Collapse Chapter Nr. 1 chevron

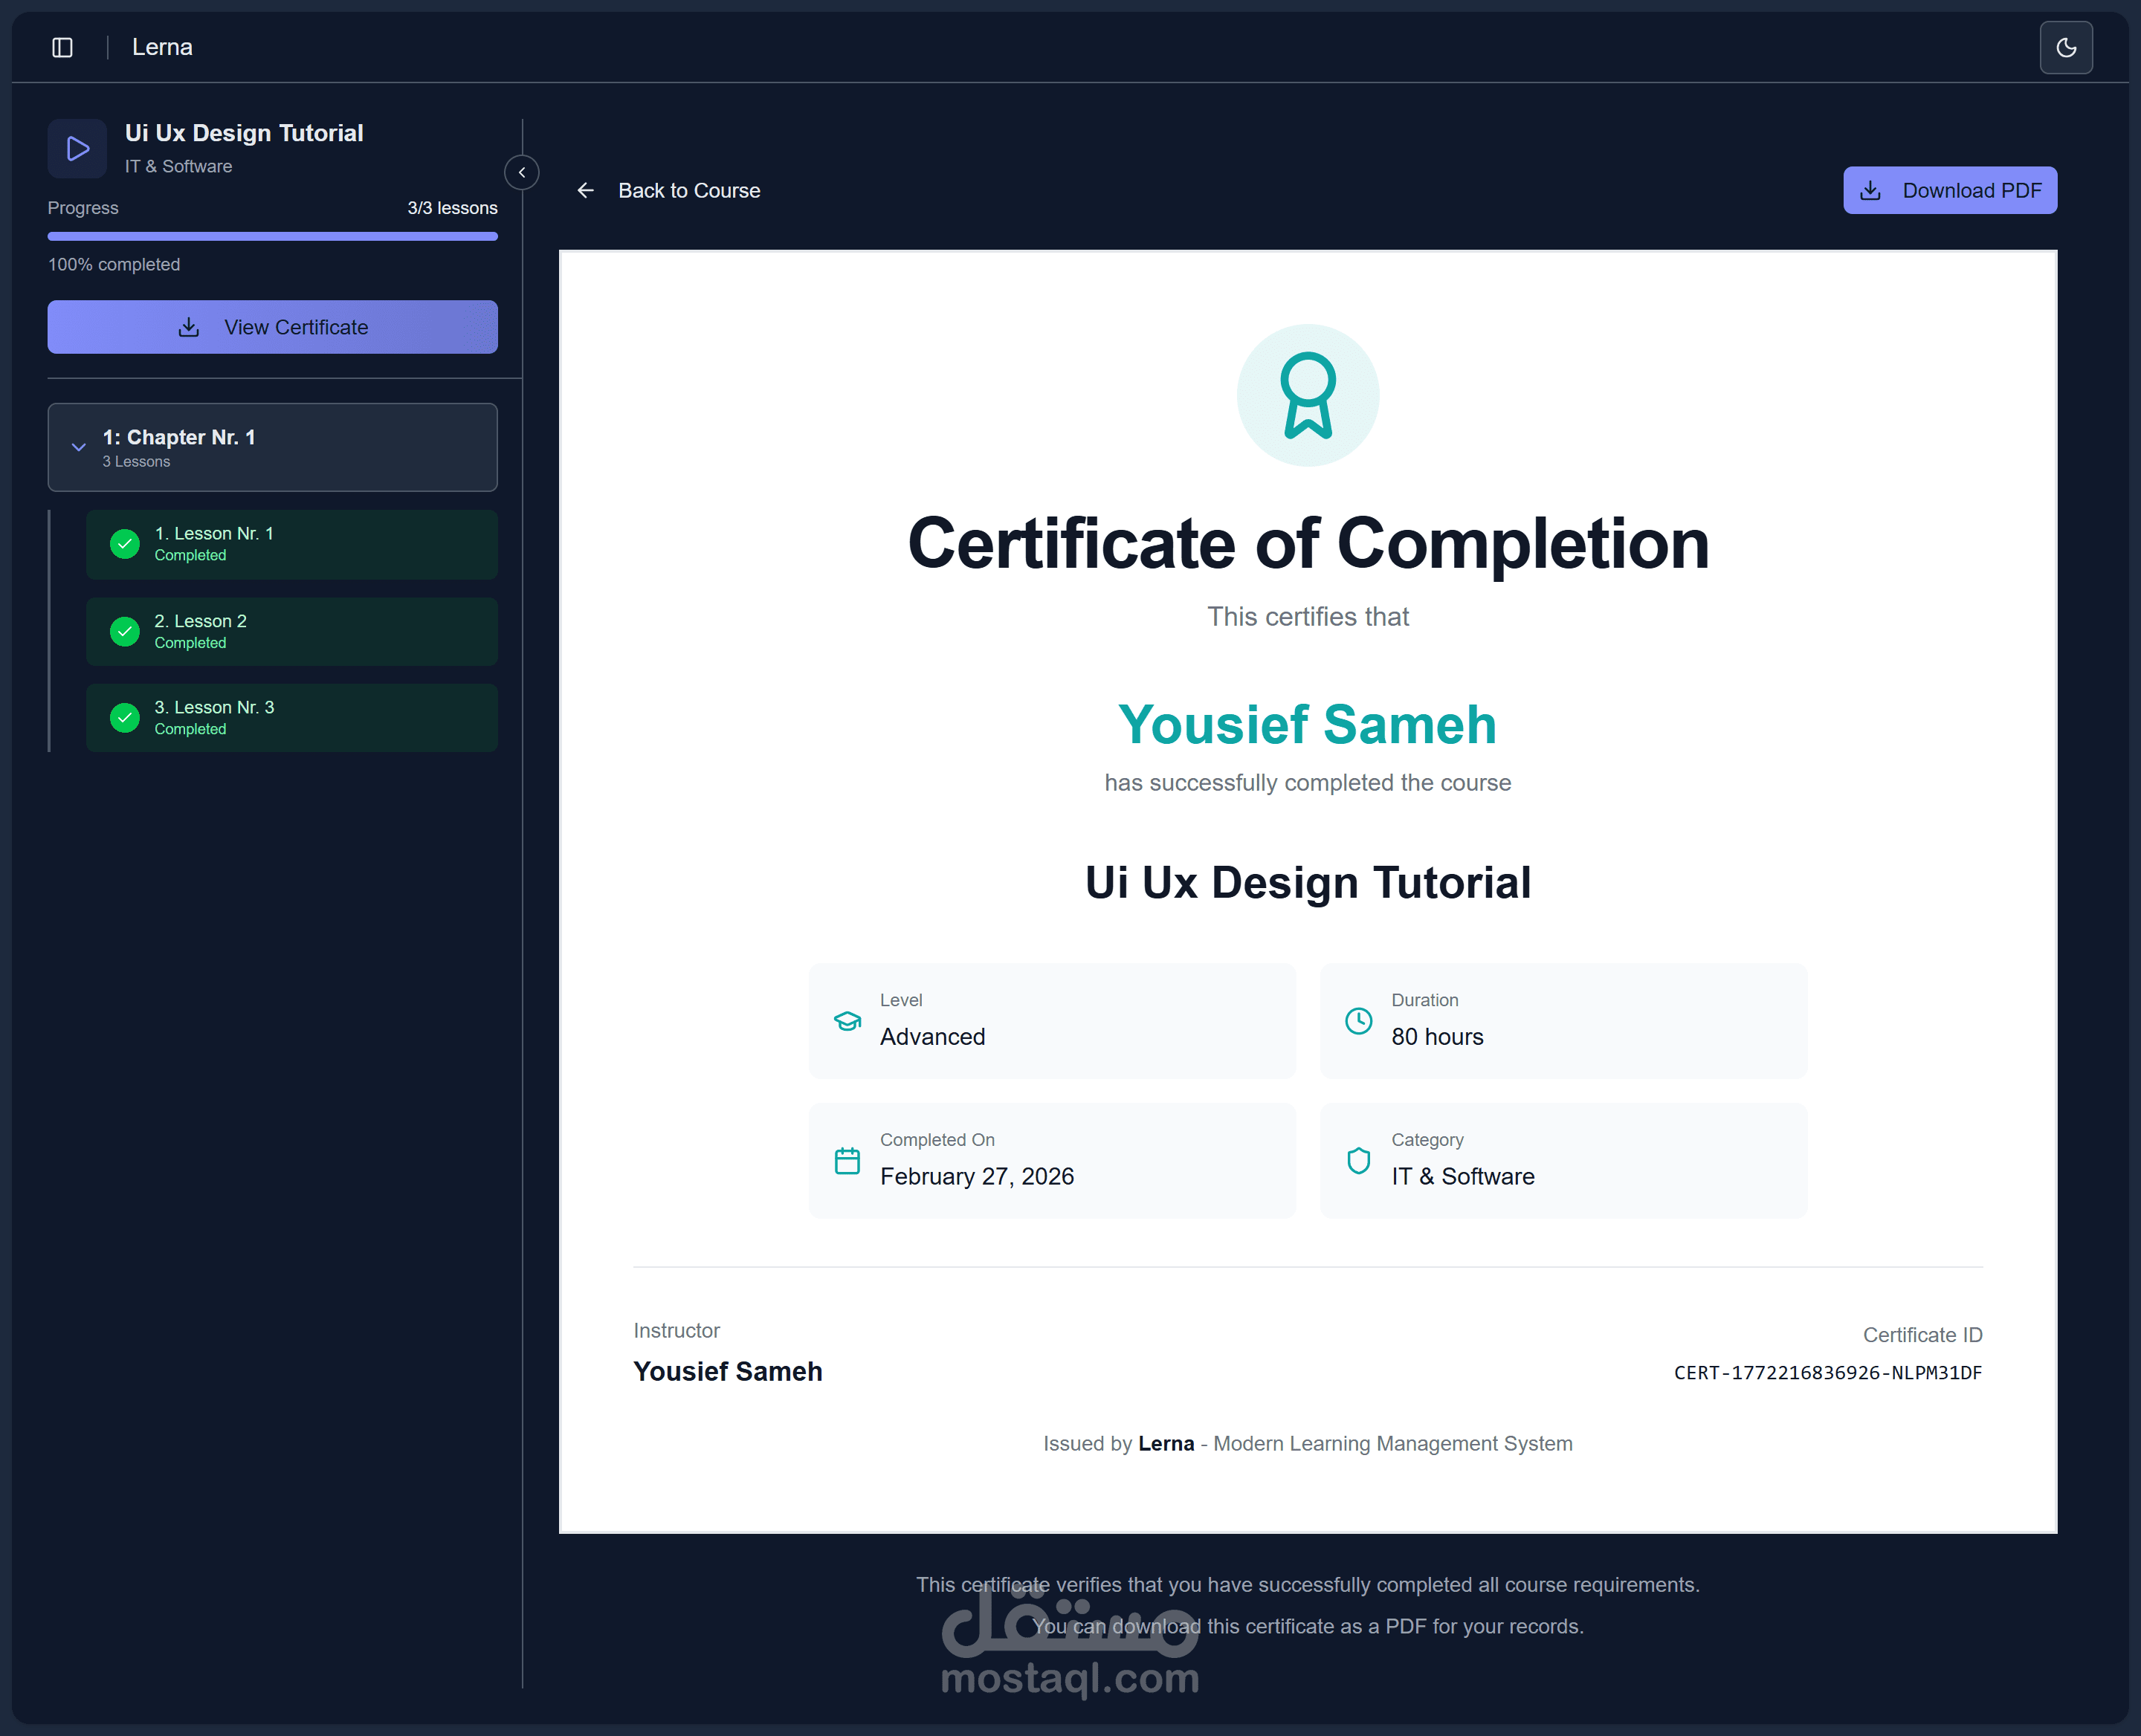78,447
